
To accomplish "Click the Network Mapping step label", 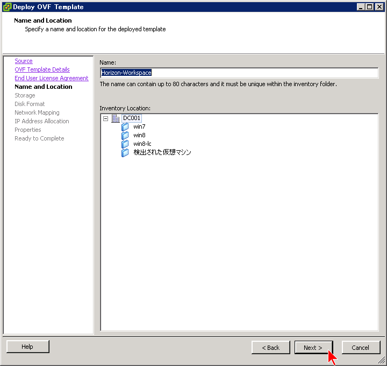I will (x=37, y=112).
